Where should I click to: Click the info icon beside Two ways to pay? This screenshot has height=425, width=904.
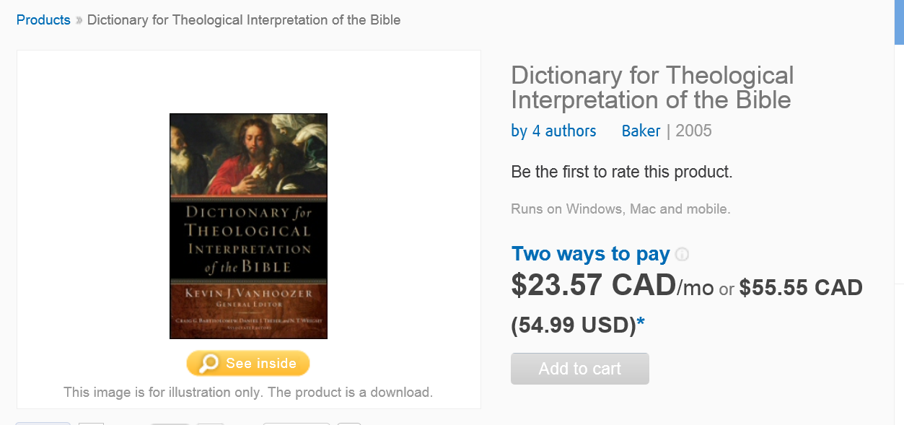point(682,255)
